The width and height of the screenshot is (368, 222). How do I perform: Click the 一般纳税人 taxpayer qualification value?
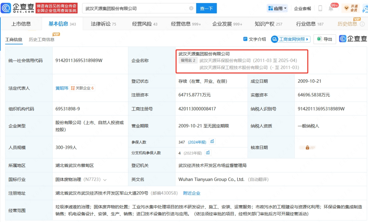pyautogui.click(x=308, y=126)
